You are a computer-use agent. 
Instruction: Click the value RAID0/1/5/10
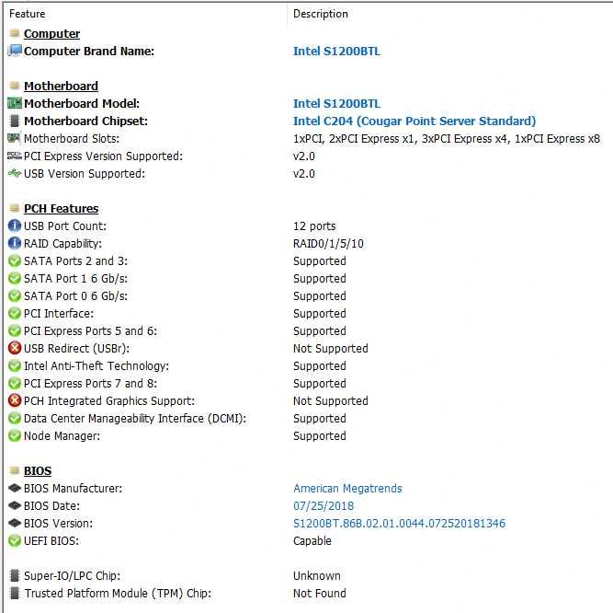[328, 244]
